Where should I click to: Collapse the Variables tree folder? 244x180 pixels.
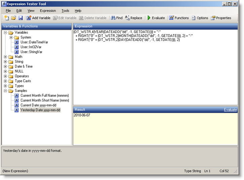tap(5, 33)
